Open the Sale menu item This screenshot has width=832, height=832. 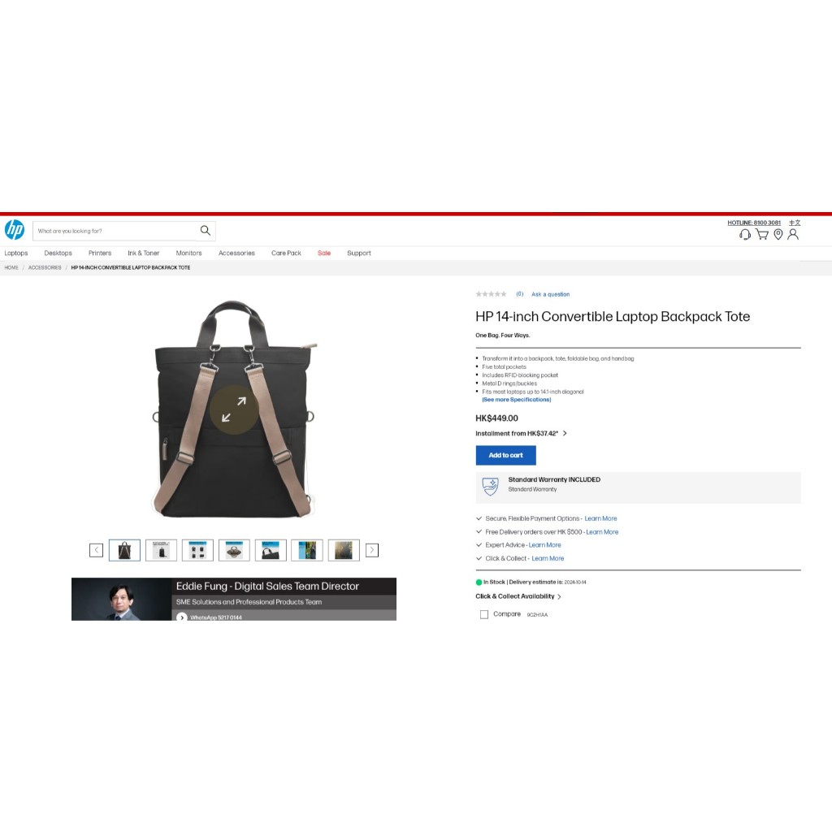click(323, 253)
